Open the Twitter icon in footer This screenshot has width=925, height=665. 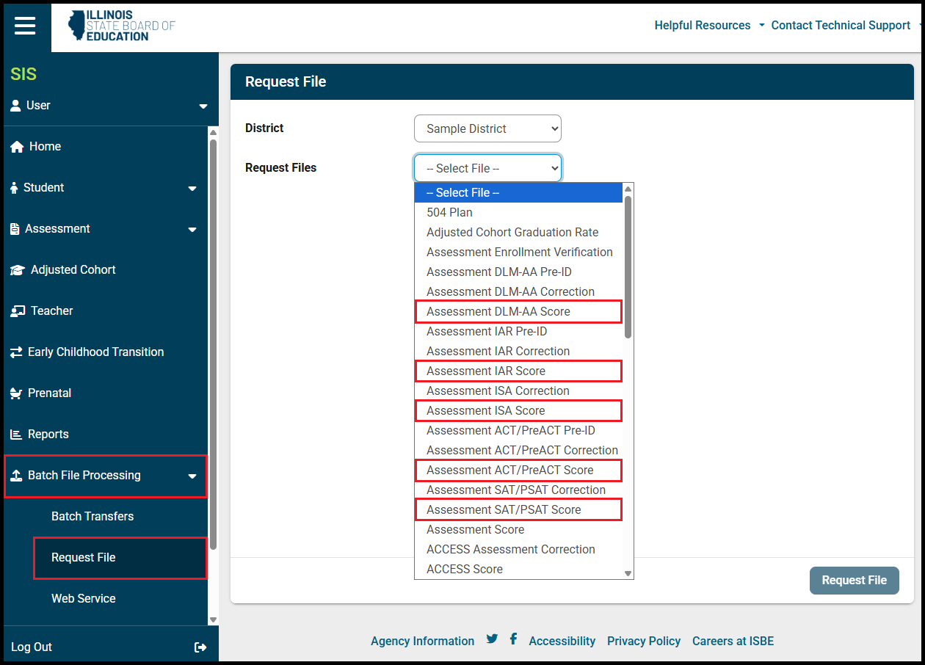492,639
